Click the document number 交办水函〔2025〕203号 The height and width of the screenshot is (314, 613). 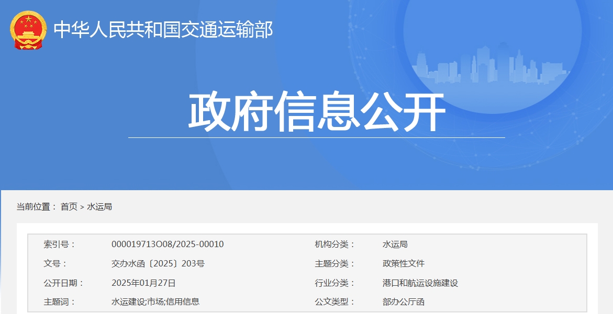158,263
